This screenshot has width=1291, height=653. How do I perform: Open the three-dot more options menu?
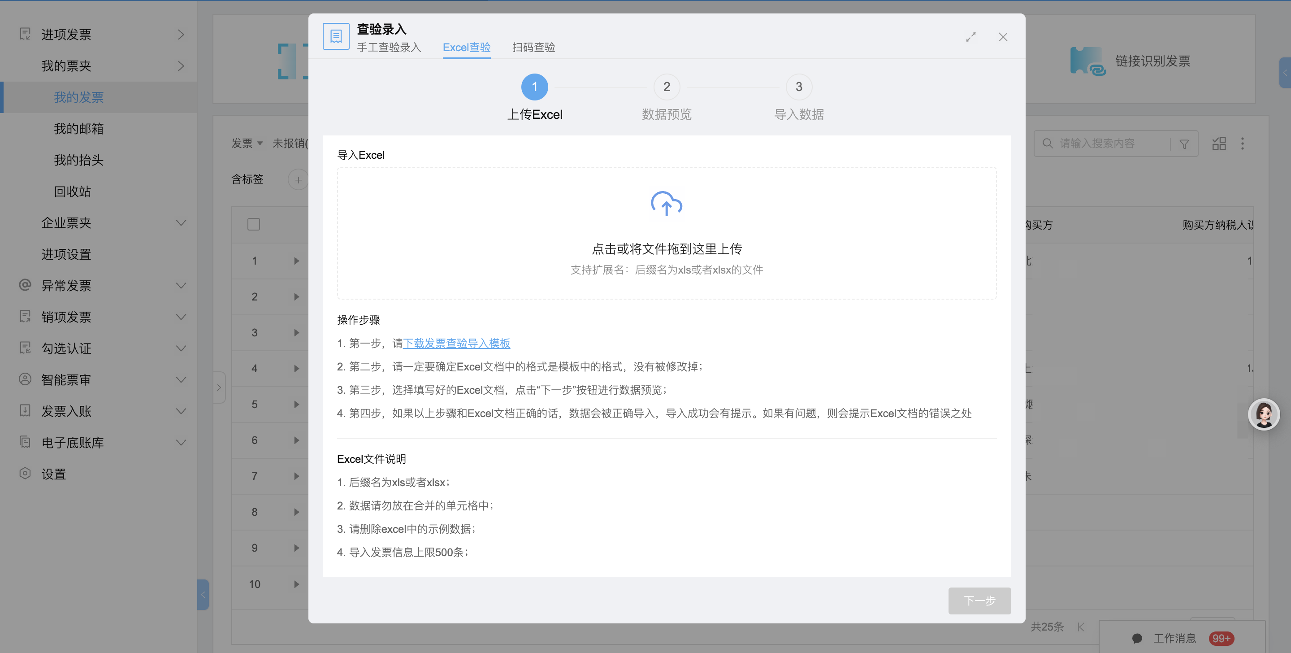(1243, 144)
